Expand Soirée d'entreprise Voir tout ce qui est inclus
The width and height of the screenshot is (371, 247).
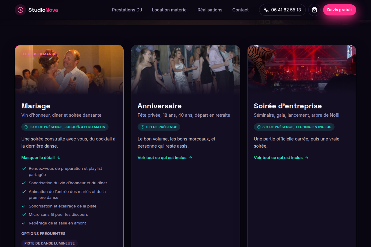point(281,158)
